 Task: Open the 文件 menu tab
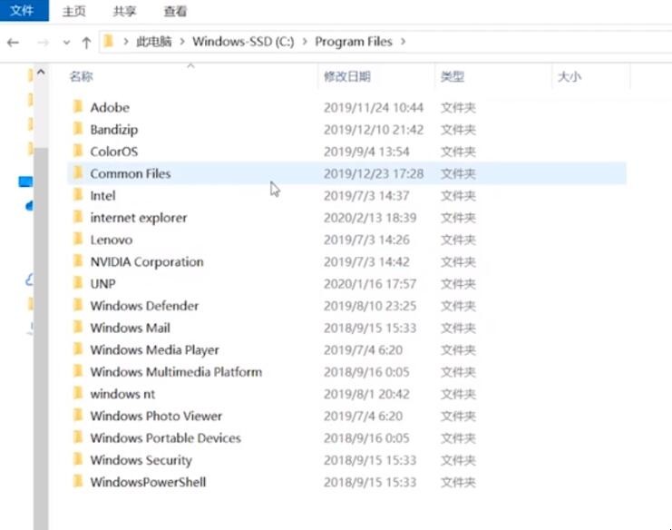(22, 11)
